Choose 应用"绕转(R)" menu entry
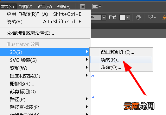This screenshot has width=166, height=115. click(x=45, y=14)
